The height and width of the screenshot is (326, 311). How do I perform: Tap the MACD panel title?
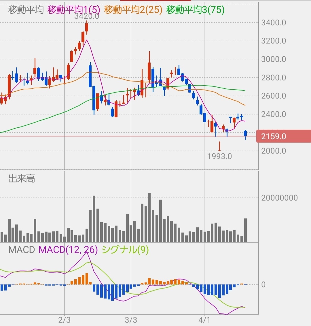click(x=21, y=250)
